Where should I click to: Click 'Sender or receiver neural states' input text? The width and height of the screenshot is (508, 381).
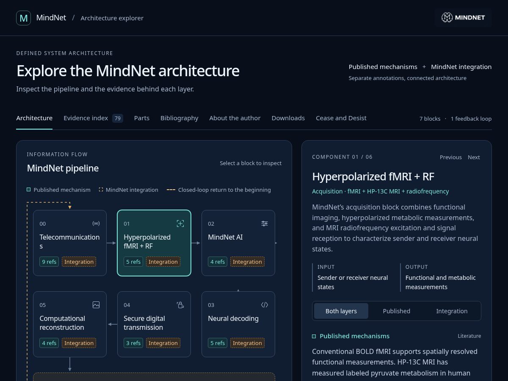coord(353,282)
